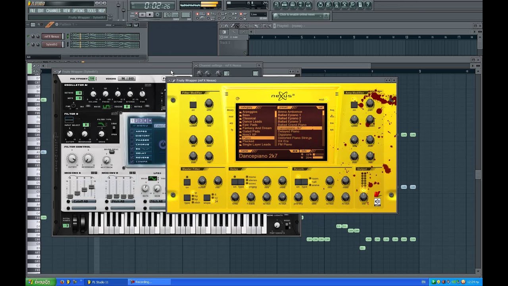Toggle the Sylenth1 DELAY checkbox
The height and width of the screenshot is (286, 508).
pyautogui.click(x=132, y=153)
